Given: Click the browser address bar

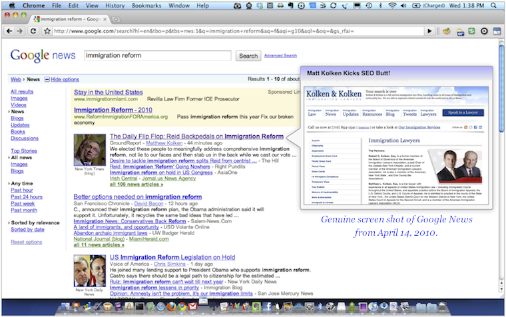Looking at the screenshot, I should point(238,31).
